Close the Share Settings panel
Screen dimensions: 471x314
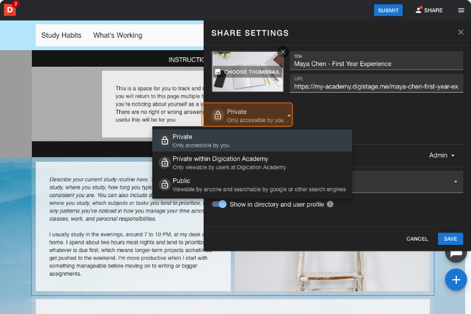[x=460, y=32]
